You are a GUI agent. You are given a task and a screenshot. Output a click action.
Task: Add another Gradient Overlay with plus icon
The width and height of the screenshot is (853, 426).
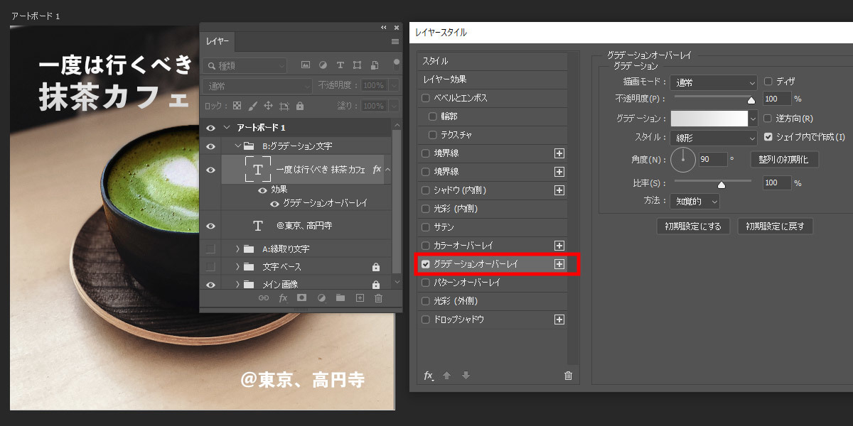click(559, 264)
